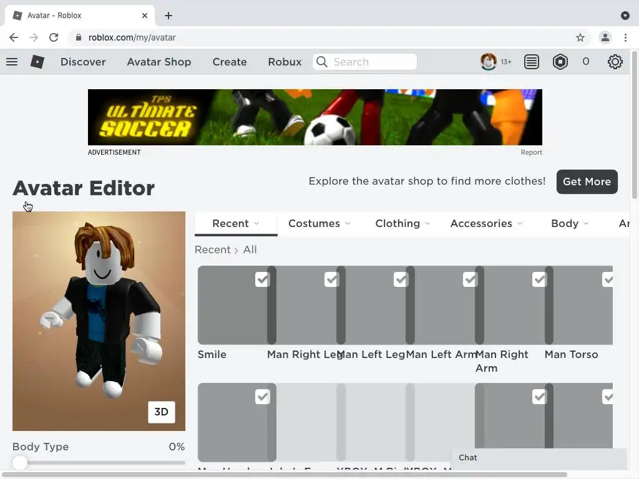Viewport: 639px width, 479px height.
Task: Open Discover in the top navigation
Action: click(83, 62)
